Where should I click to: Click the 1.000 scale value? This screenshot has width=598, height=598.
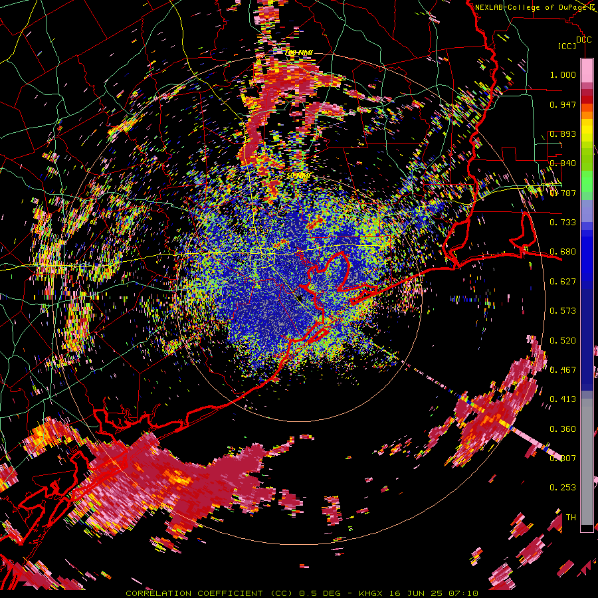point(563,74)
